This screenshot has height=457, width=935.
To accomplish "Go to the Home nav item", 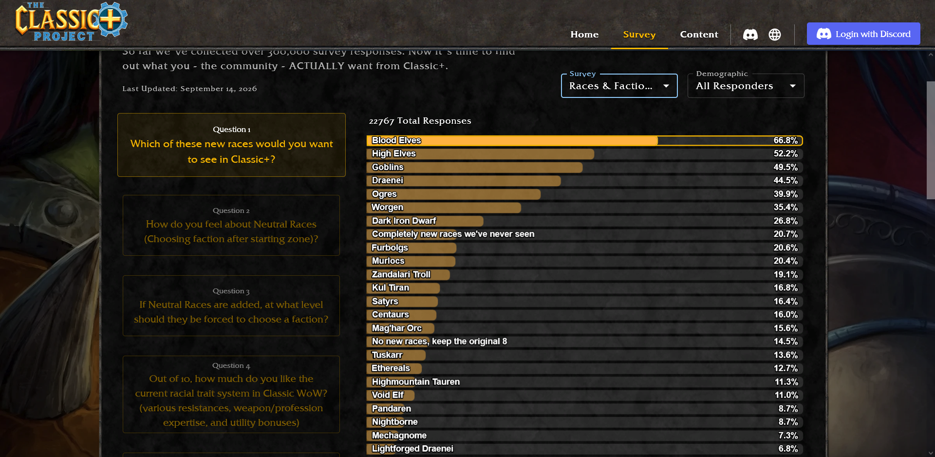I will (584, 35).
